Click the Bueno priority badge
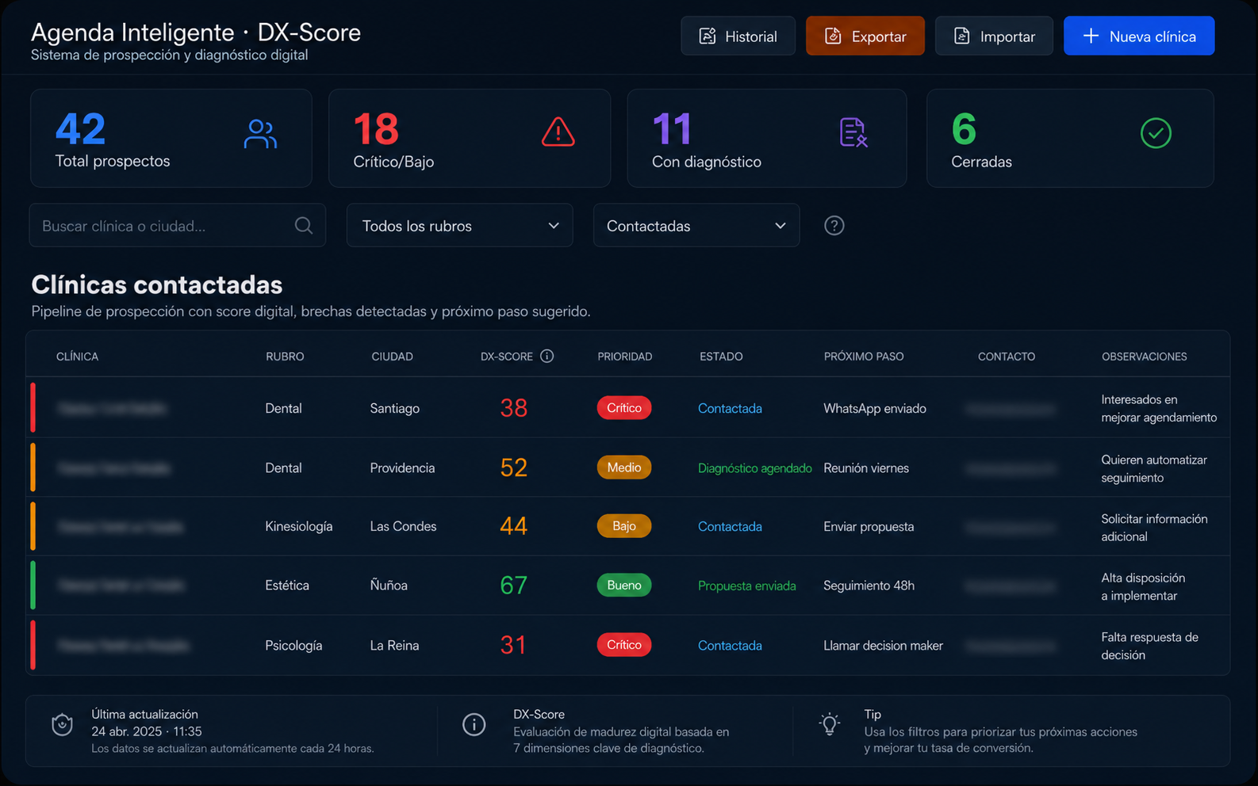1258x786 pixels. (624, 586)
